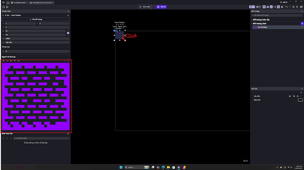Open the Ask AI button
The height and width of the screenshot is (170, 304).
click(284, 2)
